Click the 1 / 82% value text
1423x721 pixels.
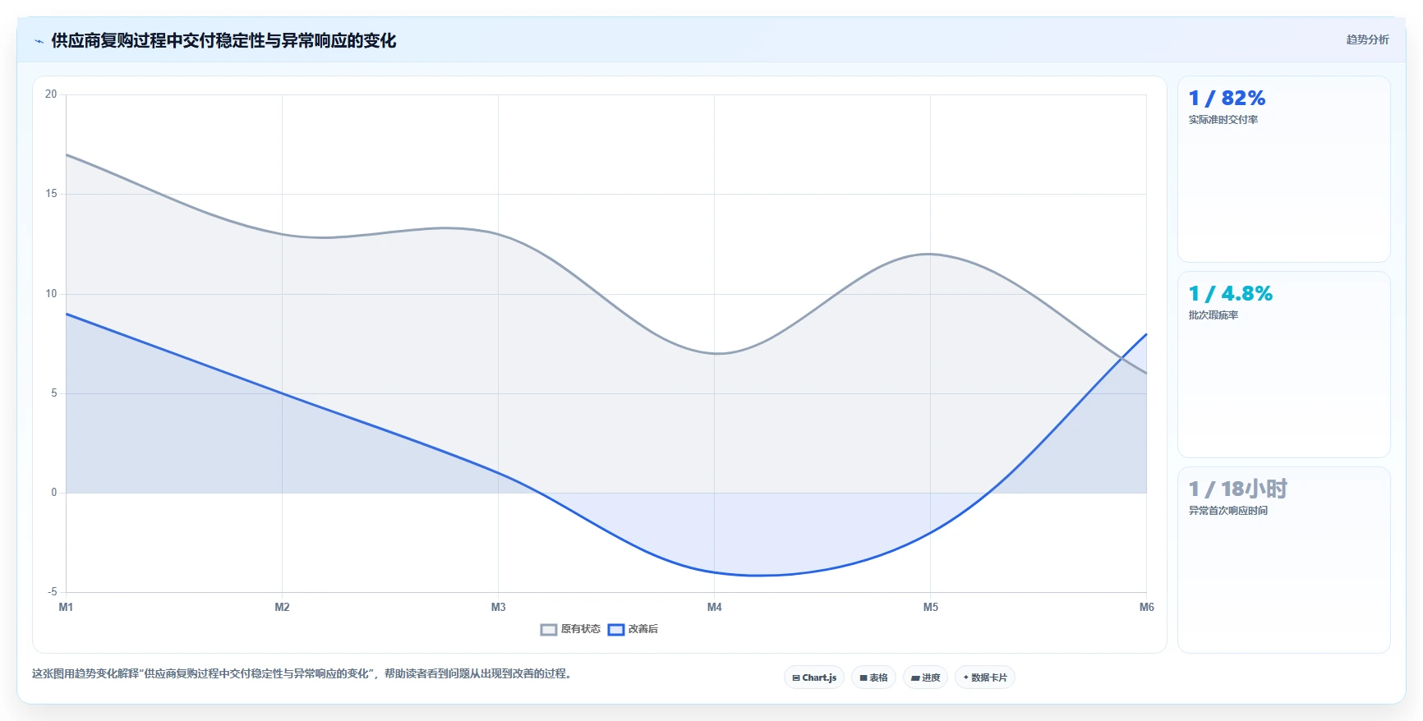click(x=1227, y=99)
